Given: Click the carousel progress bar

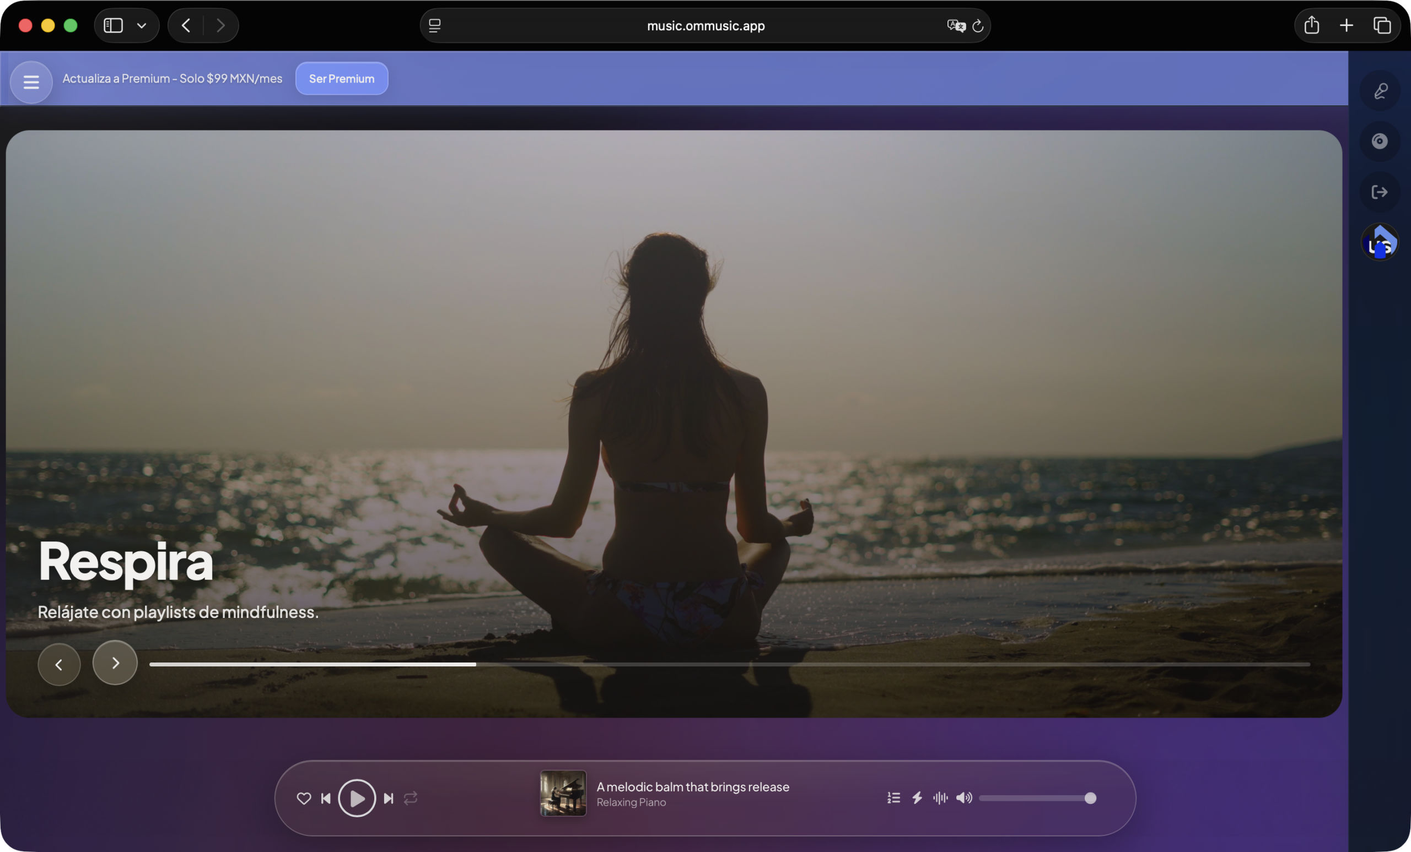Looking at the screenshot, I should click(x=730, y=664).
